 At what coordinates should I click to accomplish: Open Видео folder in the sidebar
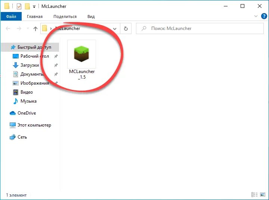(27, 92)
